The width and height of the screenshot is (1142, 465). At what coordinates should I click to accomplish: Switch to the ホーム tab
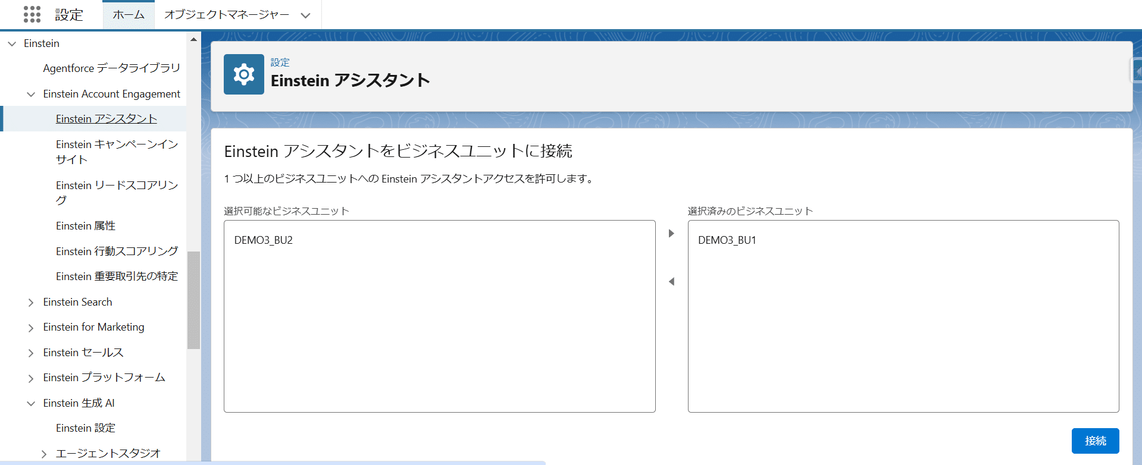129,15
